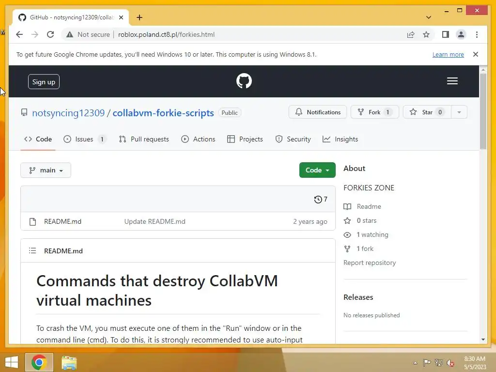This screenshot has width=496, height=372.
Task: Open the Chrome profile avatar icon
Action: pos(461,34)
